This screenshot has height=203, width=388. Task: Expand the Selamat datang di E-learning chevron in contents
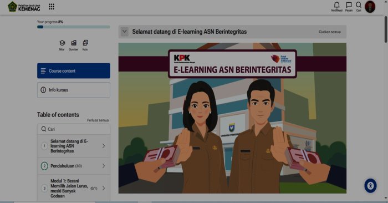click(x=104, y=146)
